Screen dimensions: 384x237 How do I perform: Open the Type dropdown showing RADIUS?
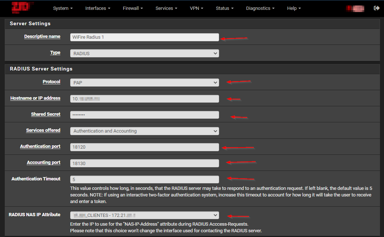(x=144, y=53)
